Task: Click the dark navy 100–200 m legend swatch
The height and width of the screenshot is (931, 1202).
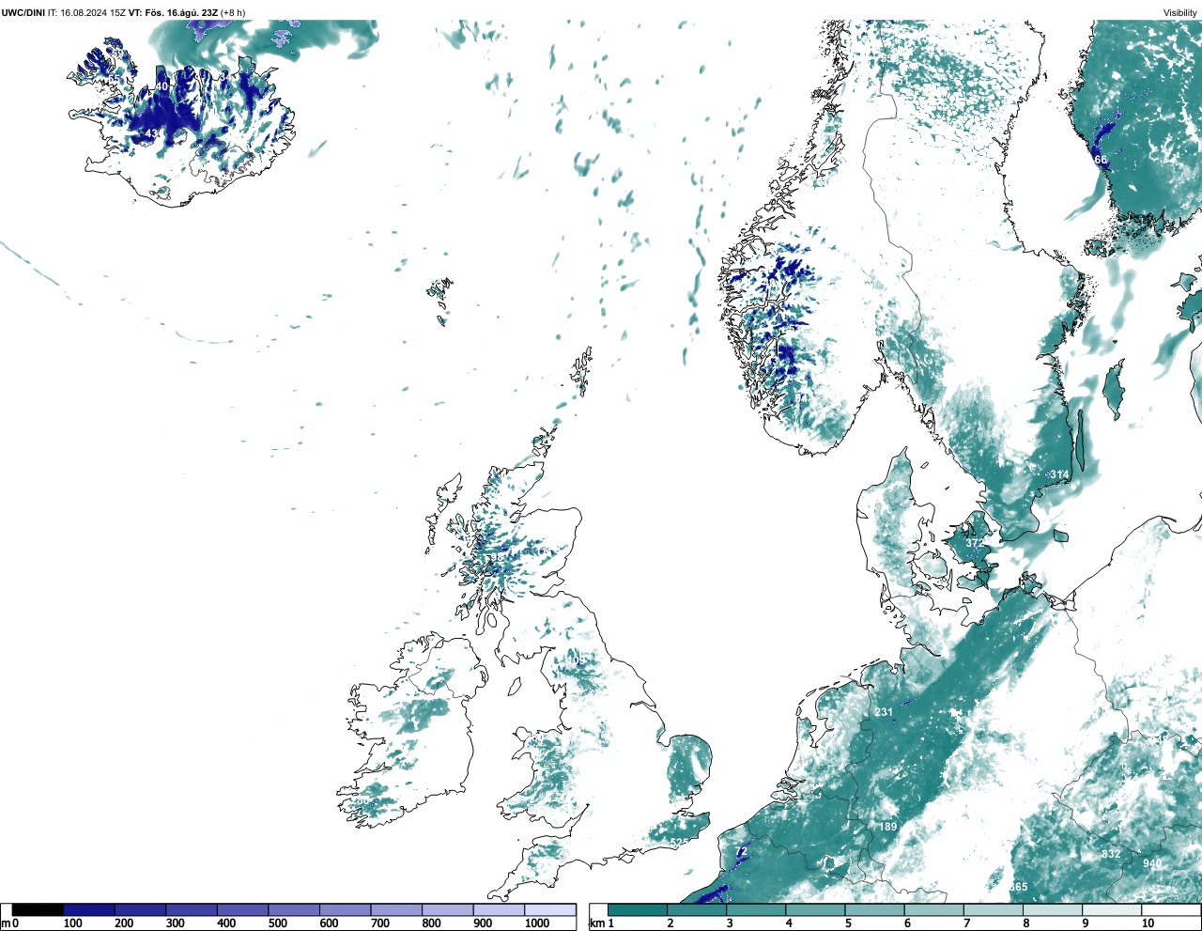Action: point(89,909)
